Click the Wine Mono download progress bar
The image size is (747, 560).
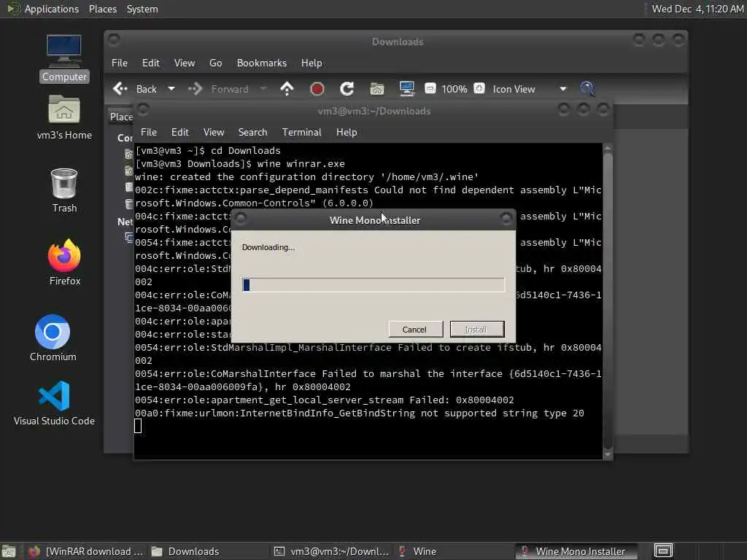click(x=373, y=285)
